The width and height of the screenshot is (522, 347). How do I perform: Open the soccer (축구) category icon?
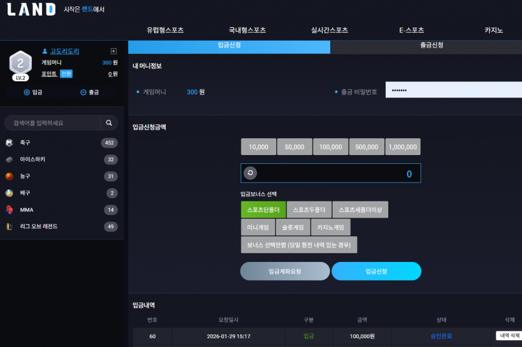pos(9,143)
